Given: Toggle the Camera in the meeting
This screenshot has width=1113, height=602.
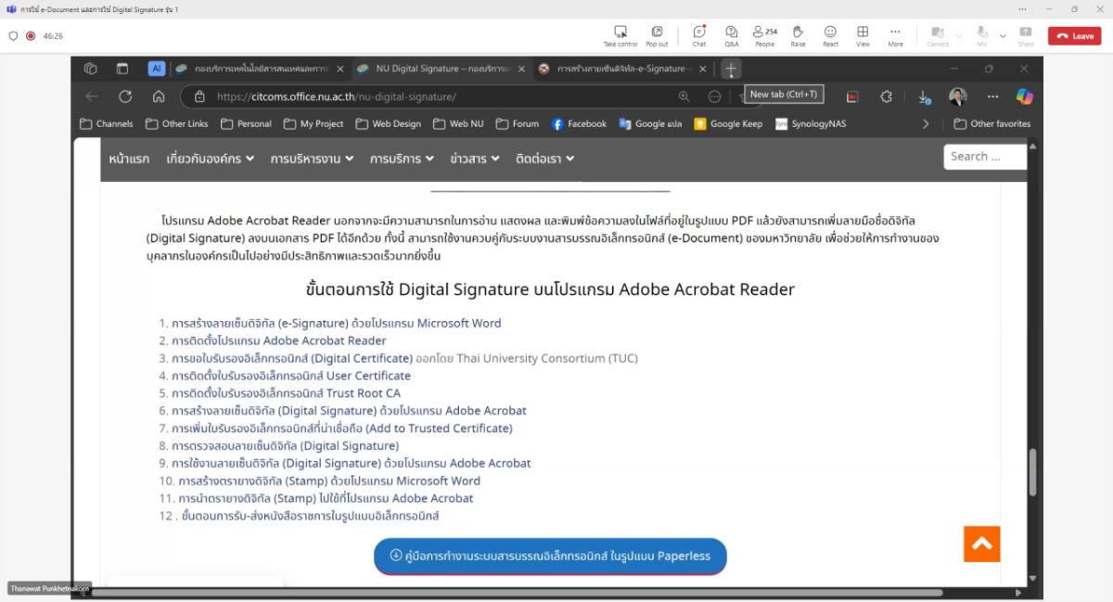Looking at the screenshot, I should coord(938,35).
